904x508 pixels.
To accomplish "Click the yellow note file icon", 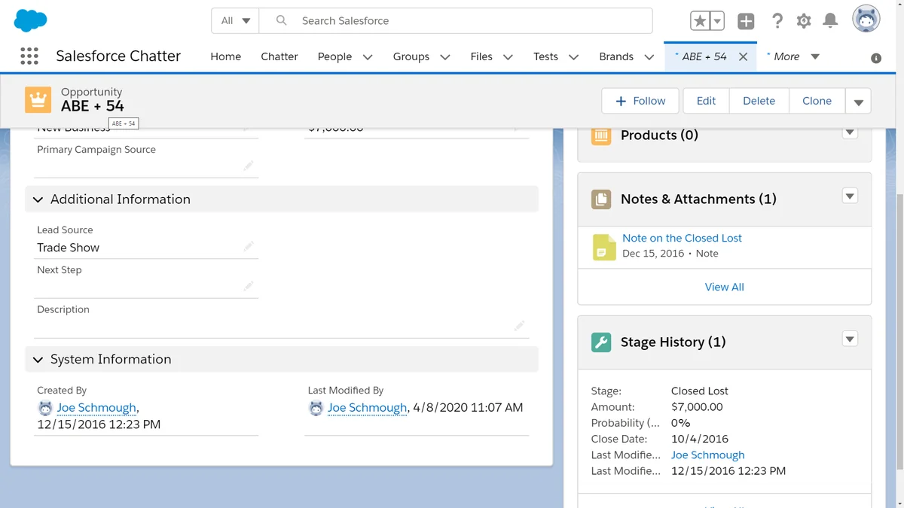I will (x=604, y=247).
